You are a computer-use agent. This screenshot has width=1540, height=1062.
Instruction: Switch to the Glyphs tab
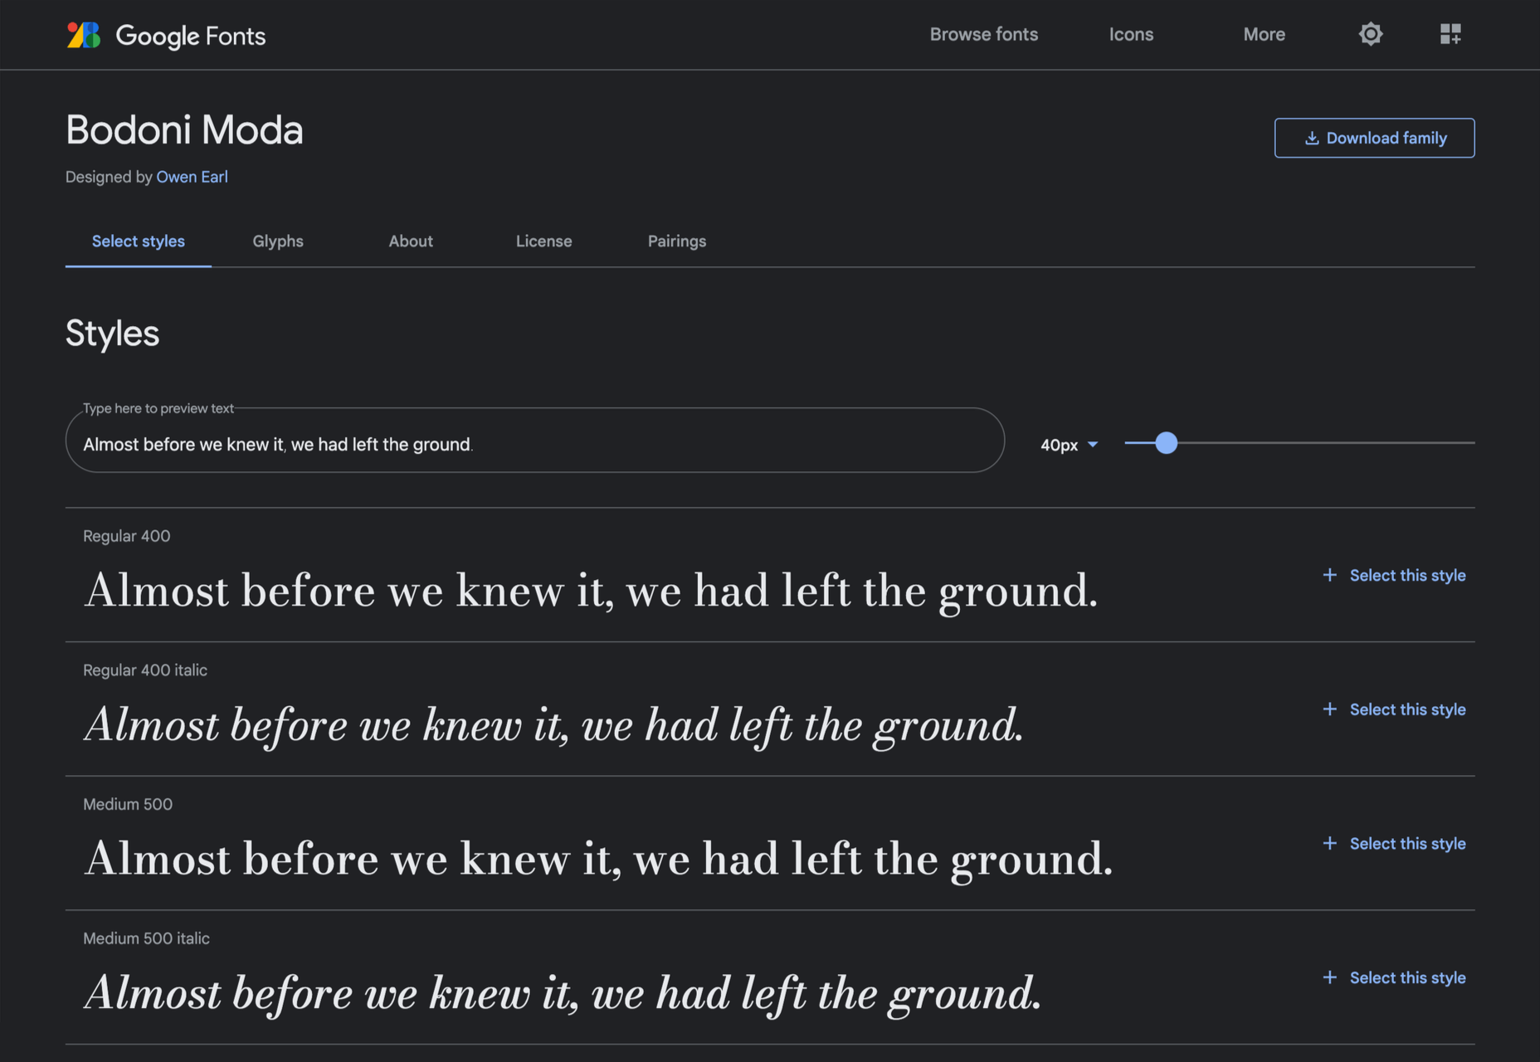pos(278,241)
